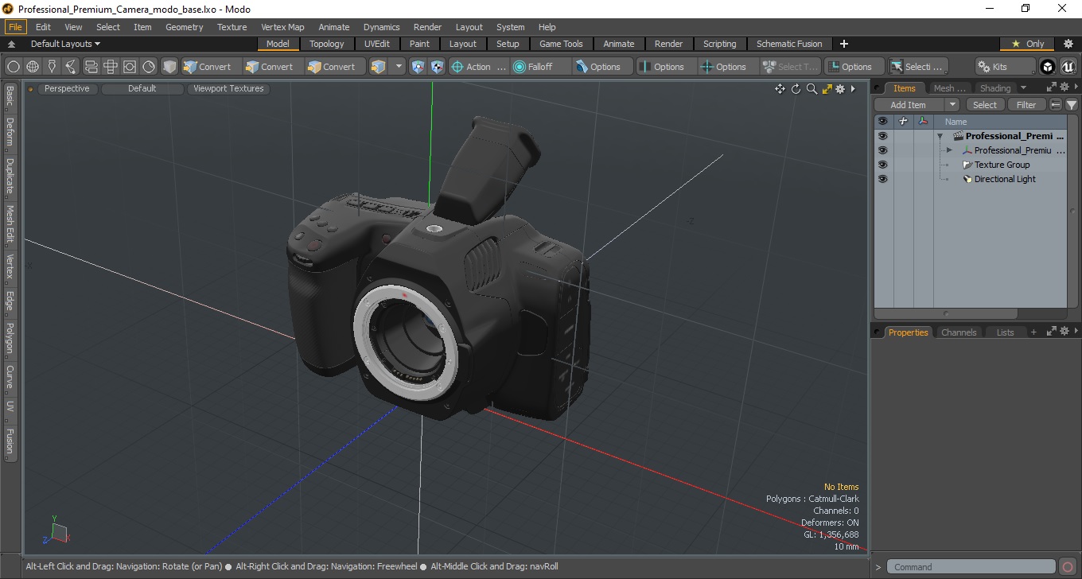Screen dimensions: 1082x579
Task: Open Options with crosshair icon
Action: click(x=729, y=67)
